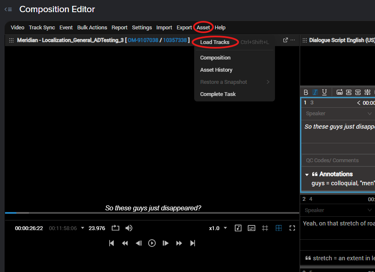Enter fullscreen video mode
This screenshot has height=272, width=375.
pyautogui.click(x=292, y=228)
